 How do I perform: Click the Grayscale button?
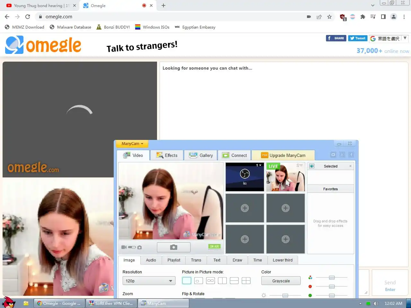pos(281,281)
